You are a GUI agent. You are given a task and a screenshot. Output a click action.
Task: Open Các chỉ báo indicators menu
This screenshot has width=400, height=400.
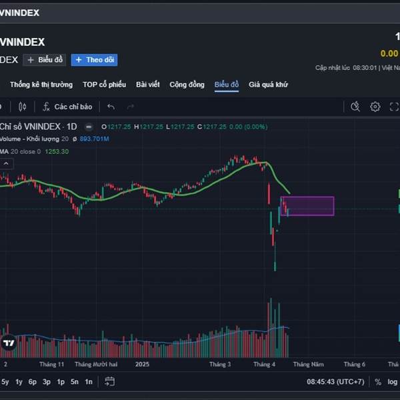click(x=67, y=107)
